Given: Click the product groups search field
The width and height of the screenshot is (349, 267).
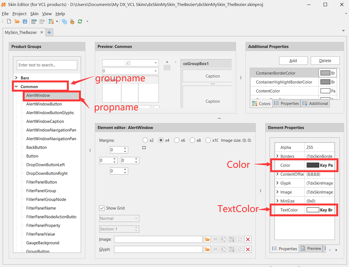Looking at the screenshot, I should pyautogui.click(x=47, y=65).
